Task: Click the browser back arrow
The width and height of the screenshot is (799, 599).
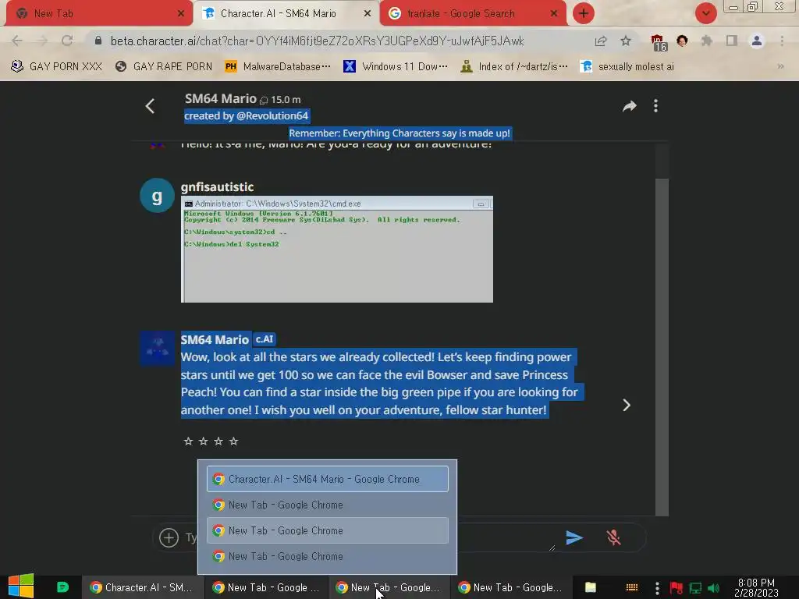Action: 17,41
